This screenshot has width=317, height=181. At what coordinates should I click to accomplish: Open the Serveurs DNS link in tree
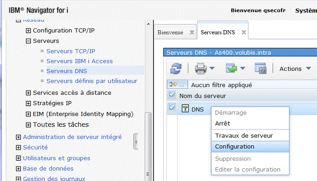pyautogui.click(x=67, y=71)
